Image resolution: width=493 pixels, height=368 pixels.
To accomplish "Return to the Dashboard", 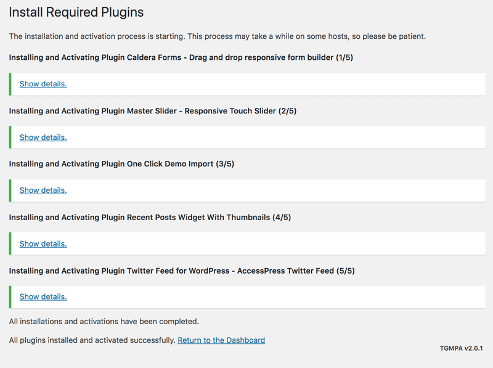I will [x=221, y=340].
